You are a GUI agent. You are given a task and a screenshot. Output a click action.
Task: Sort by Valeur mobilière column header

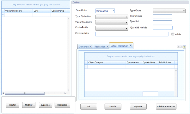click(x=19, y=11)
